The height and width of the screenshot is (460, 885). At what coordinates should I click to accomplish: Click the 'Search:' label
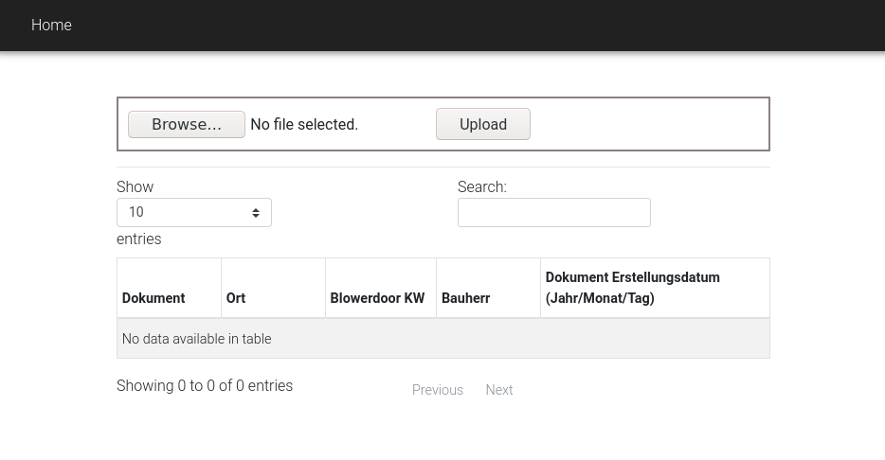pyautogui.click(x=481, y=187)
